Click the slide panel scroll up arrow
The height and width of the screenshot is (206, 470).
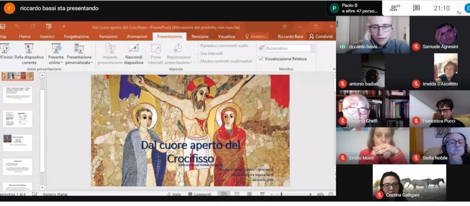(42, 75)
